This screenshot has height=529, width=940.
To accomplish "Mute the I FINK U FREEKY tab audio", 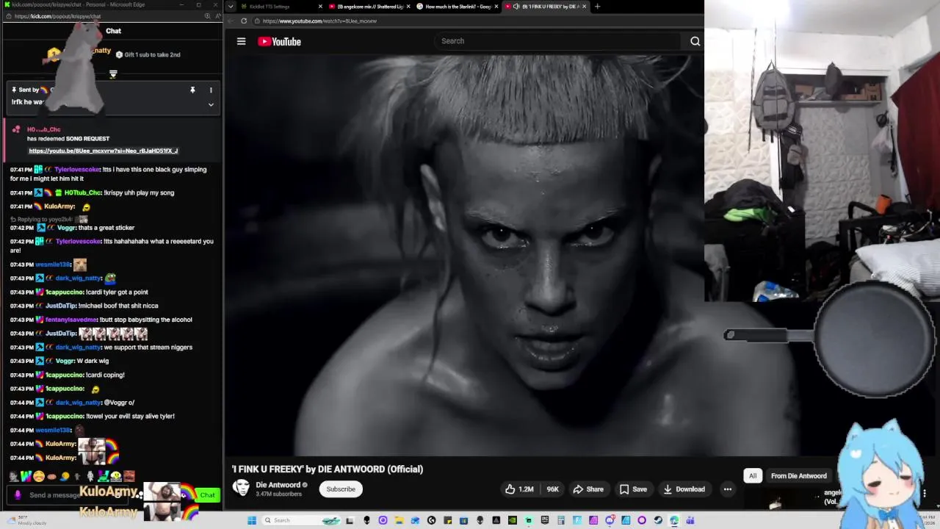I will 516,7.
